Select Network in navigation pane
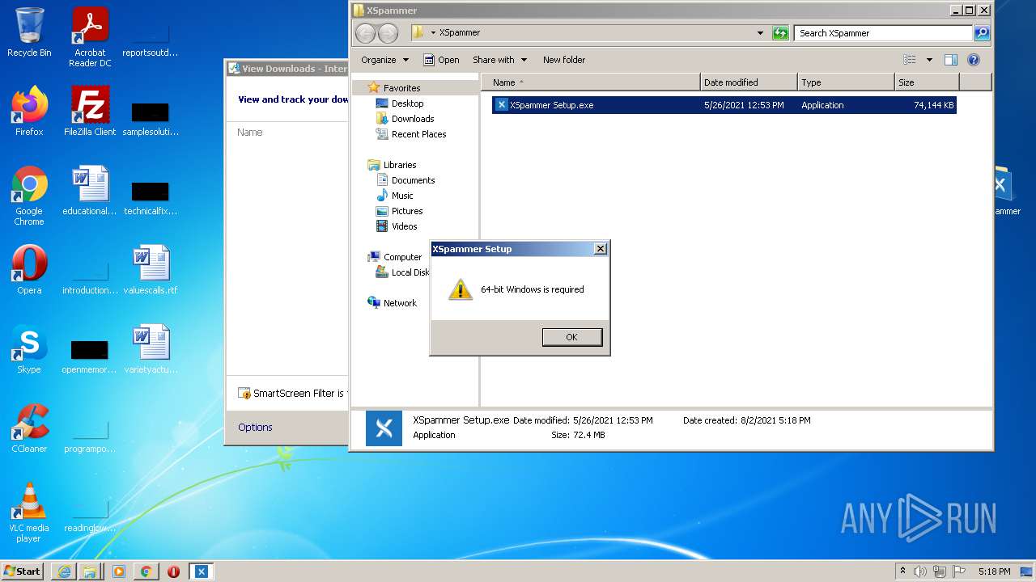Screen dimensions: 1036x582 [400, 303]
